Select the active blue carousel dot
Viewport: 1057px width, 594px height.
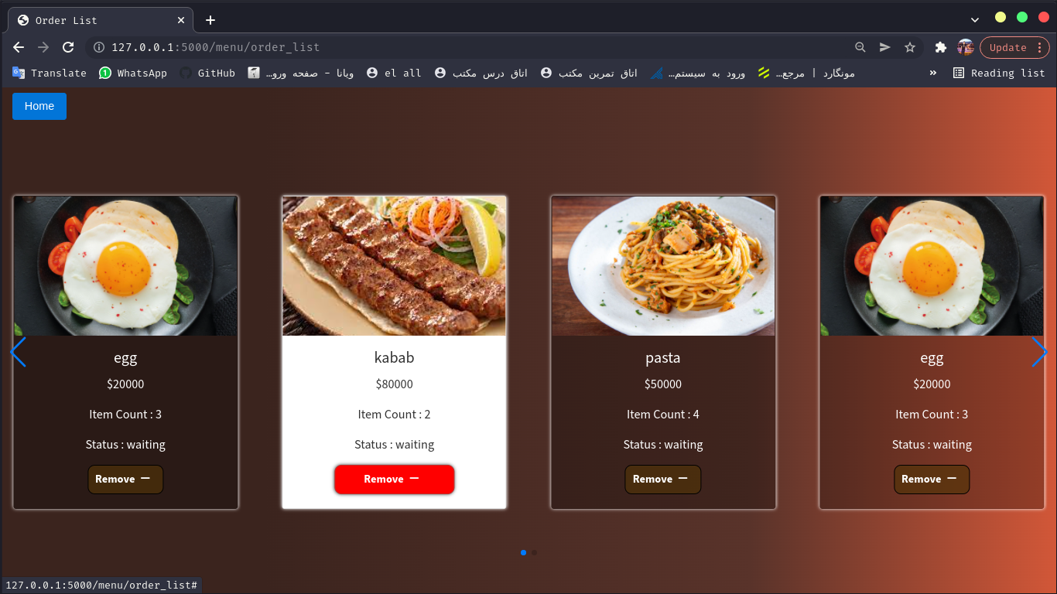pos(524,552)
